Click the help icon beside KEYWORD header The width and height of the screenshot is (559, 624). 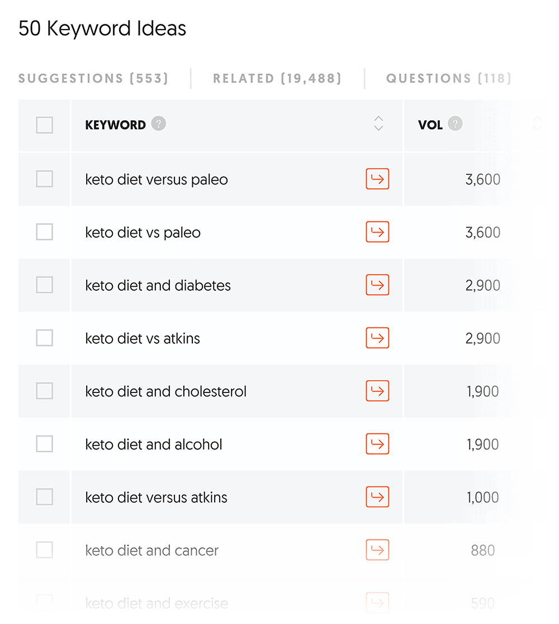[x=159, y=124]
